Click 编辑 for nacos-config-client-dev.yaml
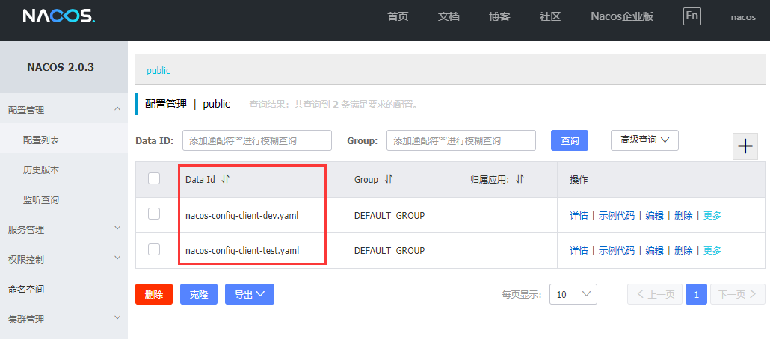 [654, 215]
